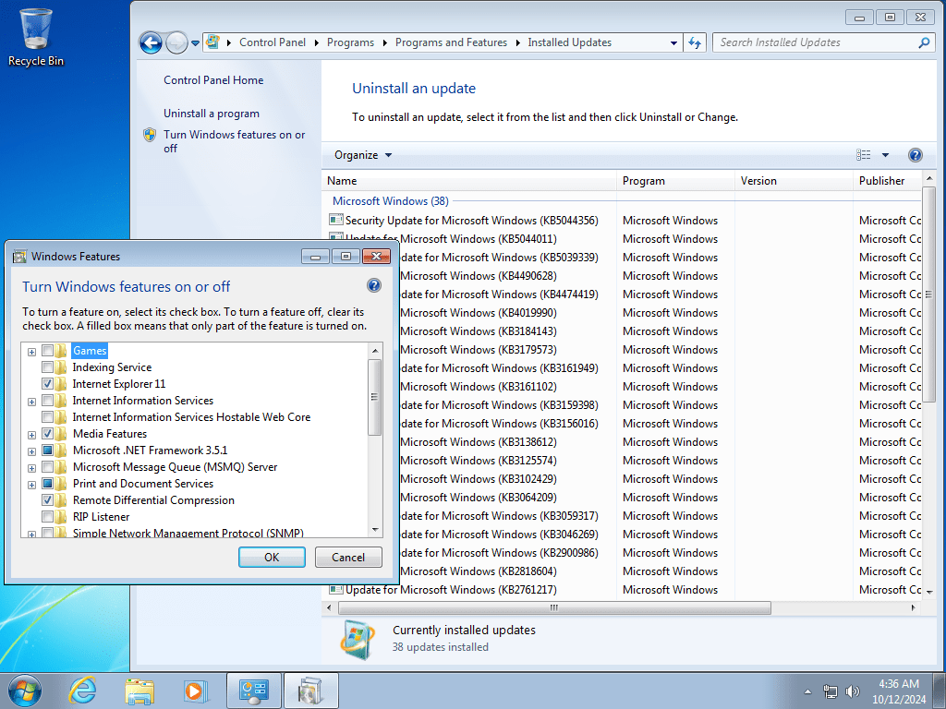946x709 pixels.
Task: Click the Control Panel address bar icon
Action: point(212,42)
